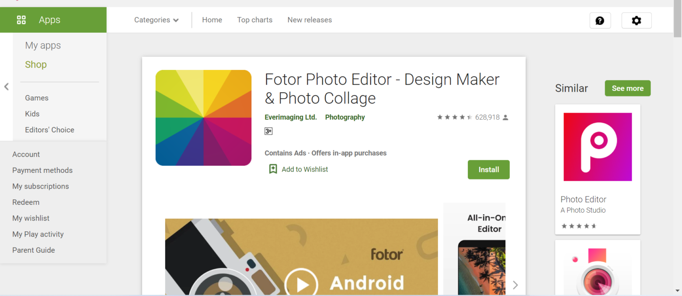Browse the Photography category link
Viewport: 682px width, 296px height.
click(x=344, y=117)
